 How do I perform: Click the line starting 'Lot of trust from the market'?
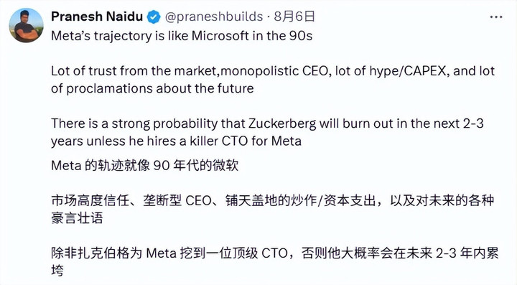click(273, 71)
